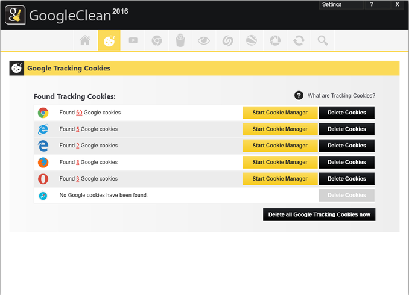The width and height of the screenshot is (409, 295).
Task: Open What are Tracking Cookies link
Action: 341,96
